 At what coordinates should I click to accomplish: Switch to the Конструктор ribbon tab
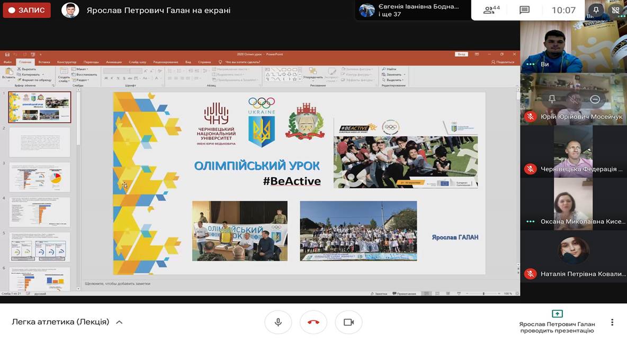[x=66, y=62]
